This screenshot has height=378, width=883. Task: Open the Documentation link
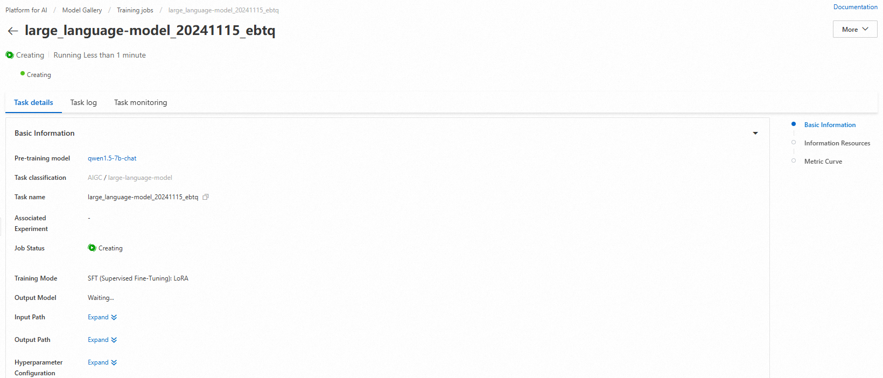click(x=855, y=7)
